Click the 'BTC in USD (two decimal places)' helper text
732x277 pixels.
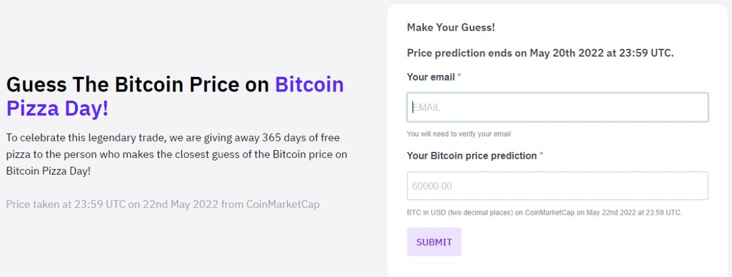[544, 213]
